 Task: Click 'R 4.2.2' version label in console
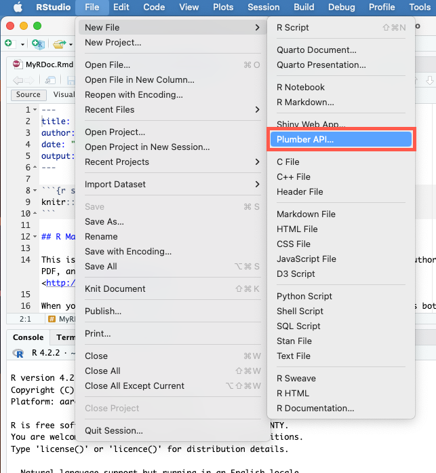(46, 353)
